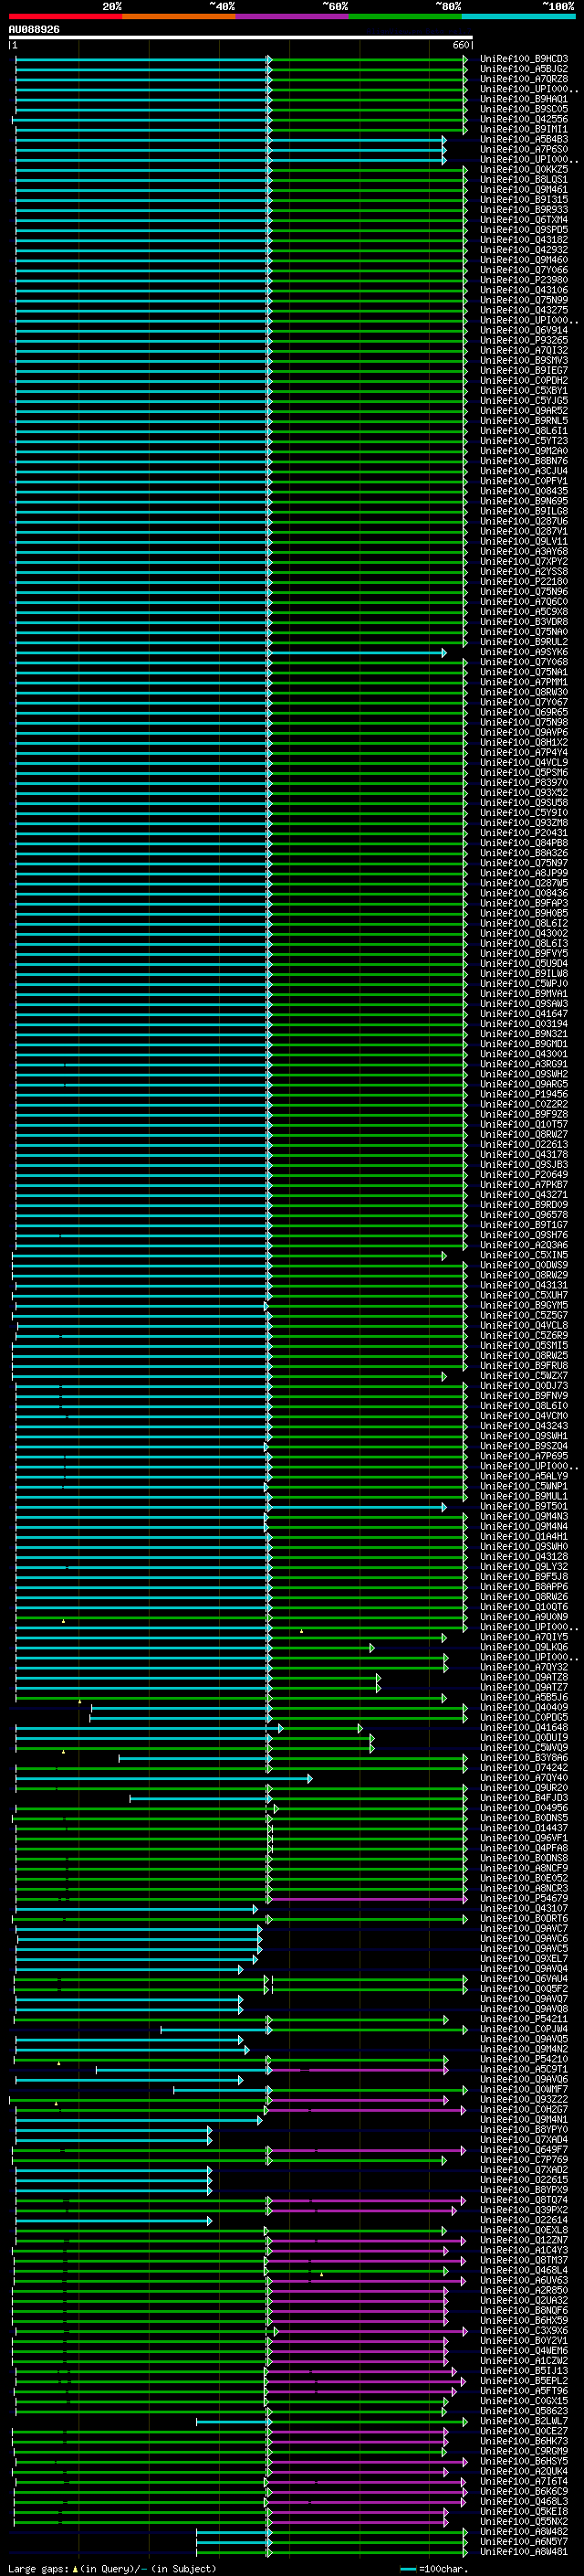This screenshot has width=584, height=2576.
Task: Select hit label UniRef100_Q40409
Action: (x=524, y=1708)
